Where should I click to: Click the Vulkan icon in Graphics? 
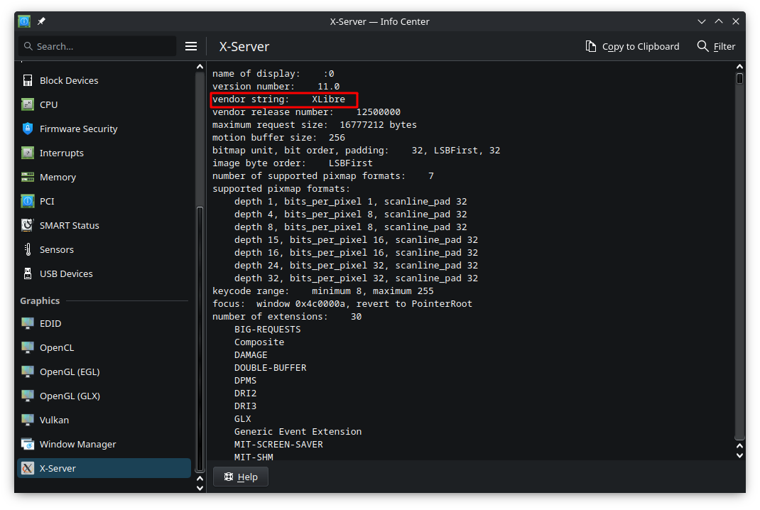pos(28,420)
